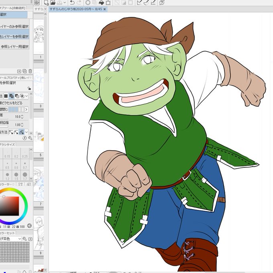Open the げ茶色 color set dropdown
This screenshot has width=273, height=273.
tap(10, 239)
